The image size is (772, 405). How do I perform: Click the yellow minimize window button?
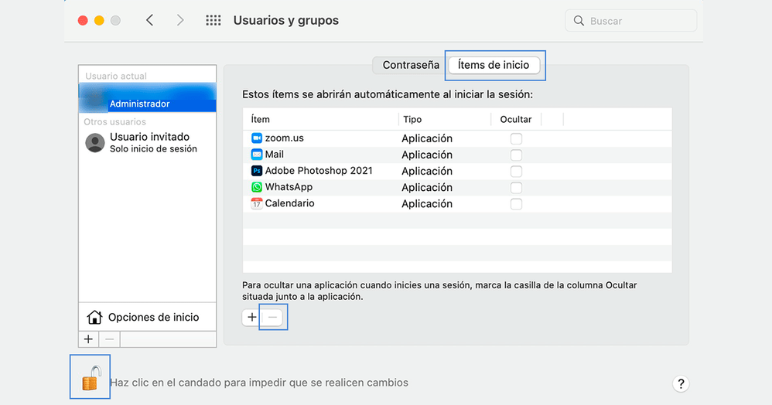click(99, 20)
